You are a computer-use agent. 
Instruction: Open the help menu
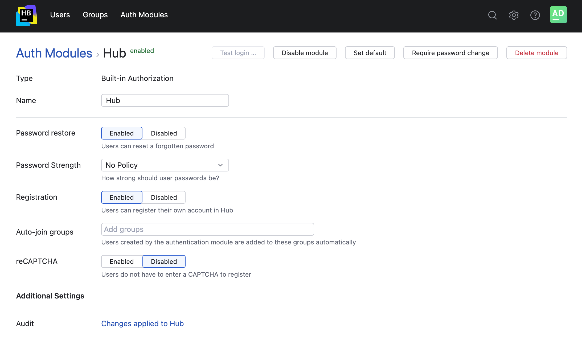click(535, 15)
